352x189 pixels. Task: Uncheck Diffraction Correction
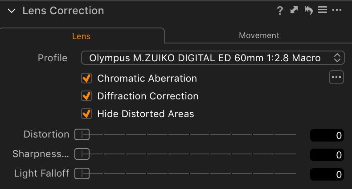tap(86, 96)
